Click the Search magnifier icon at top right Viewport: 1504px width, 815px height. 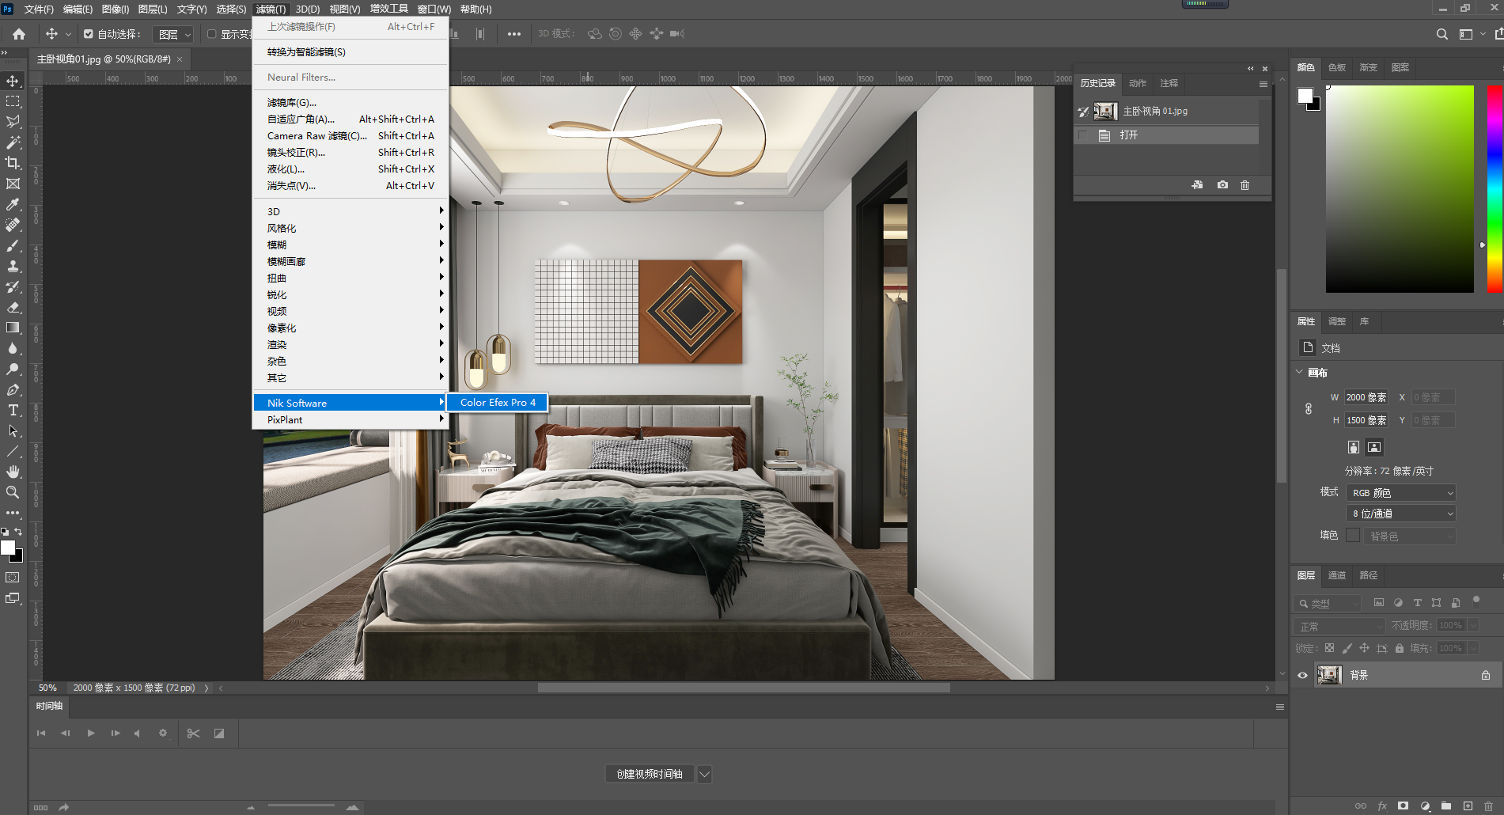coord(1441,34)
